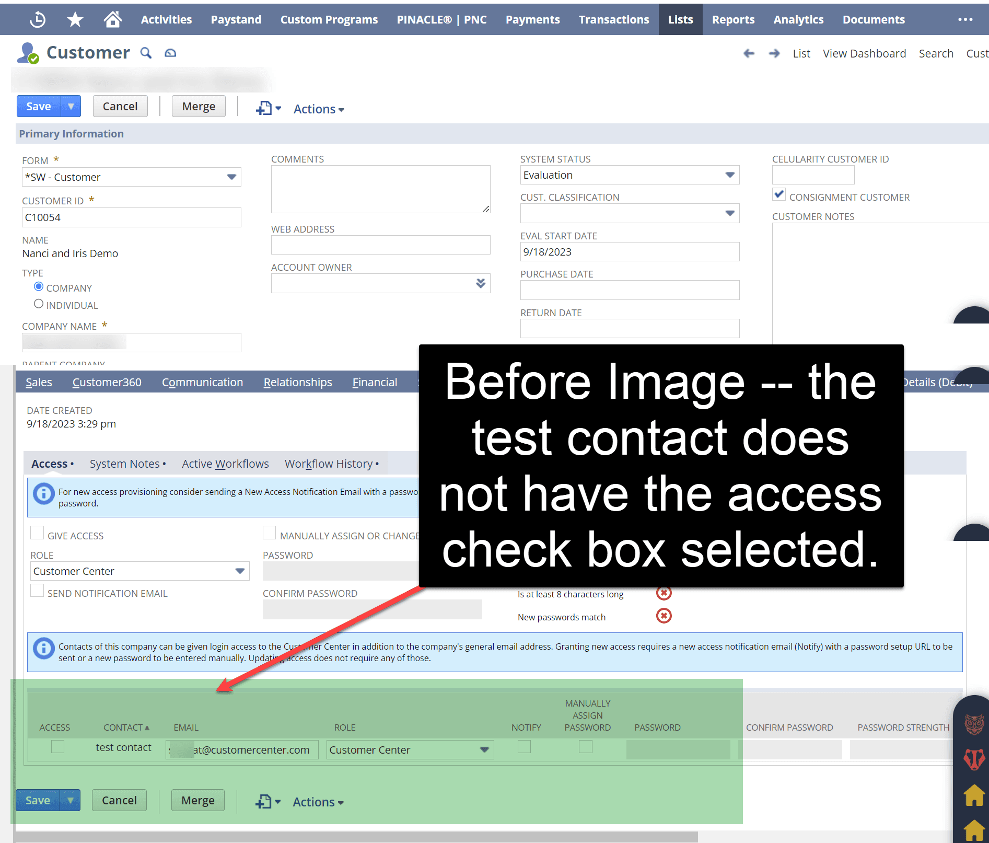The height and width of the screenshot is (843, 989).
Task: Click into the Eval Start Date field
Action: (630, 252)
